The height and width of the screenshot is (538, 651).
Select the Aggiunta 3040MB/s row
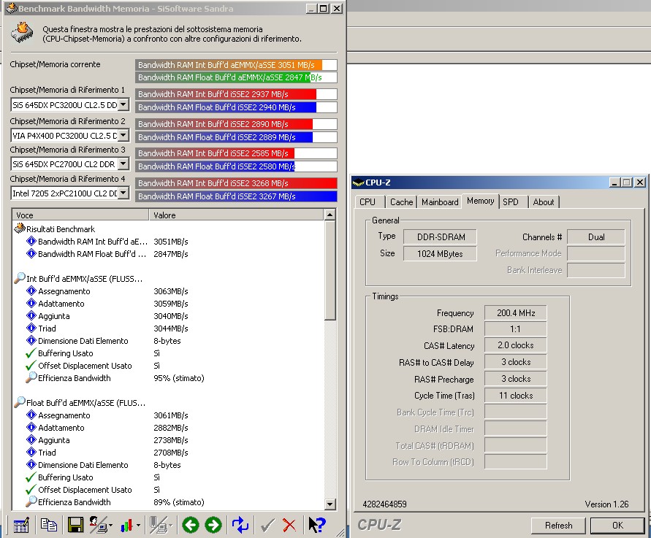168,315
